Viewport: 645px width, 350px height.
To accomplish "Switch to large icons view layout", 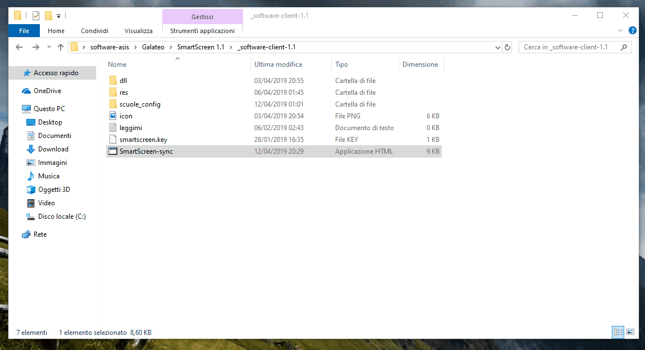I will point(630,333).
